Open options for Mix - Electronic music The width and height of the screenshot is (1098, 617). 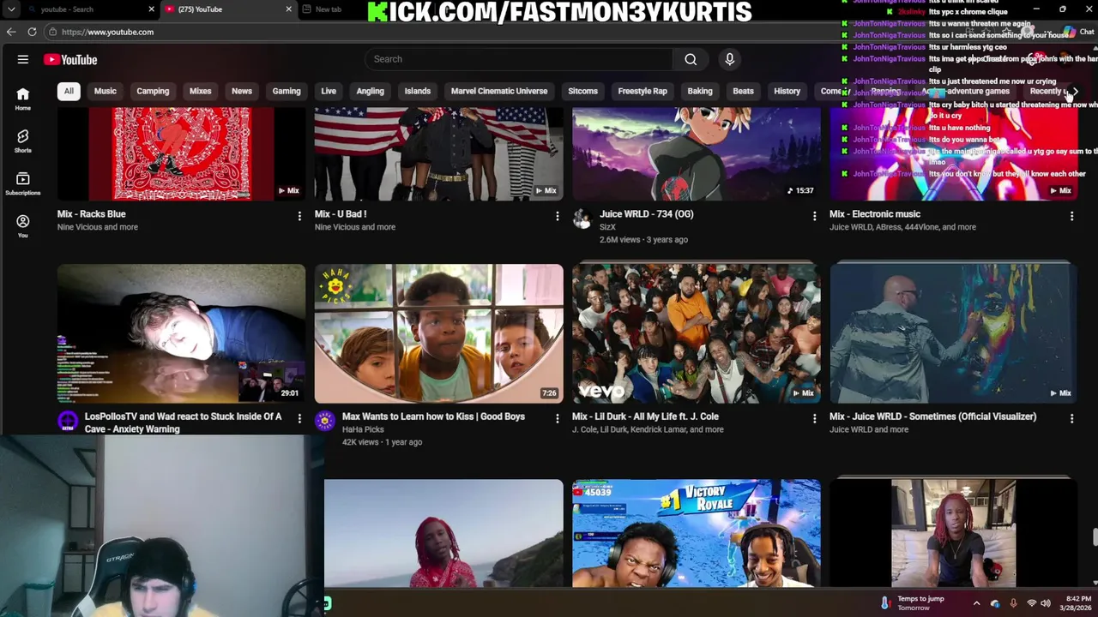(x=1071, y=216)
